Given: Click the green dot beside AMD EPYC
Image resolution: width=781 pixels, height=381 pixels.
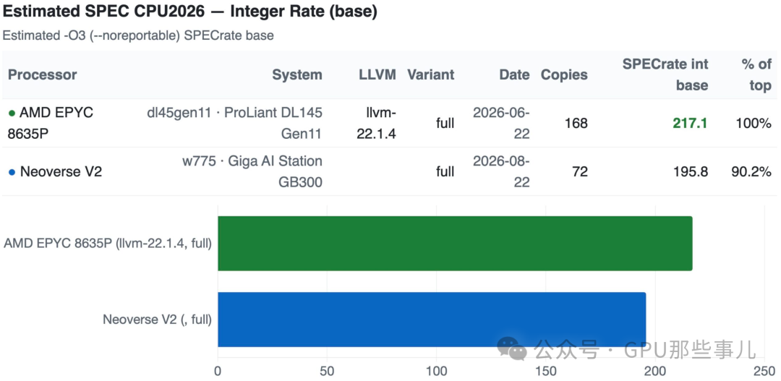Looking at the screenshot, I should tap(12, 113).
